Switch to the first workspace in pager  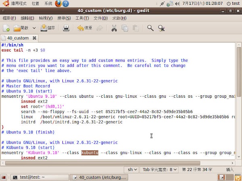[x=221, y=177]
